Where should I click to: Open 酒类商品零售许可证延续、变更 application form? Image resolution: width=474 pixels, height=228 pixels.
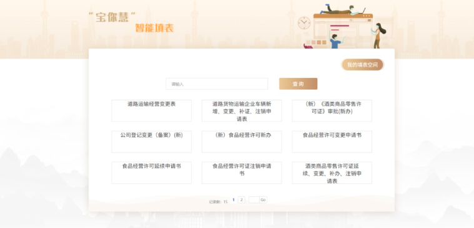pos(332,173)
